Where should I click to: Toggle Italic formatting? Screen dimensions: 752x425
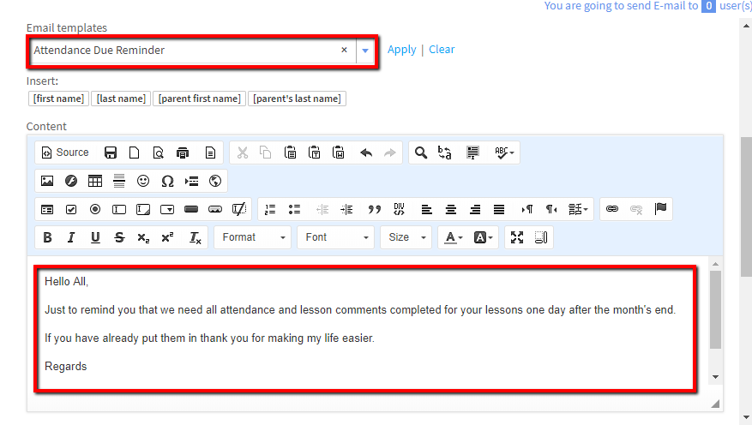point(71,237)
